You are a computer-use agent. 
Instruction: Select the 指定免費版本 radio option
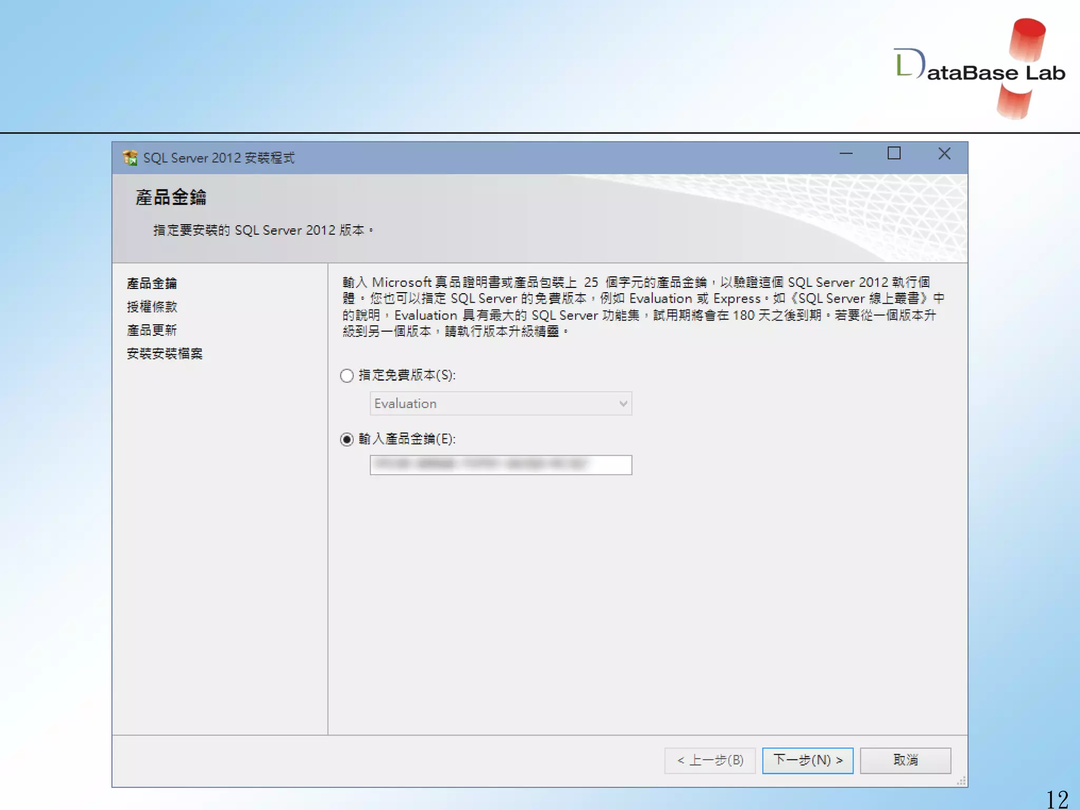346,375
